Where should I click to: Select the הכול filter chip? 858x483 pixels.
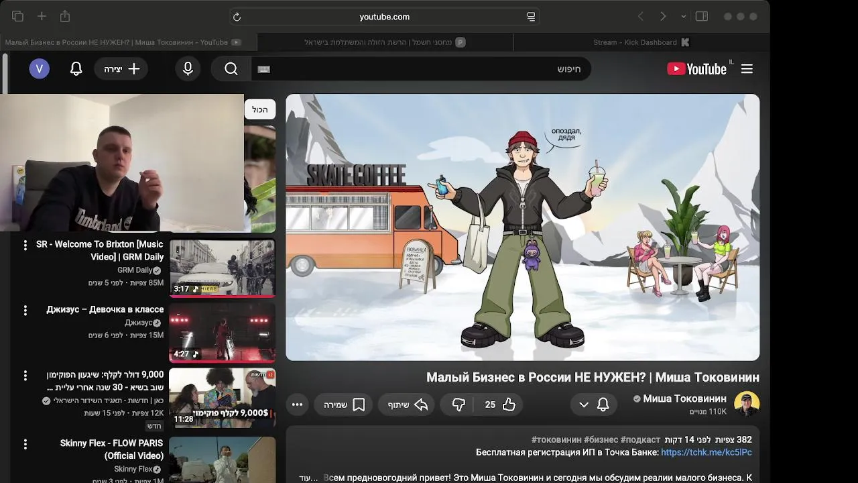point(260,109)
